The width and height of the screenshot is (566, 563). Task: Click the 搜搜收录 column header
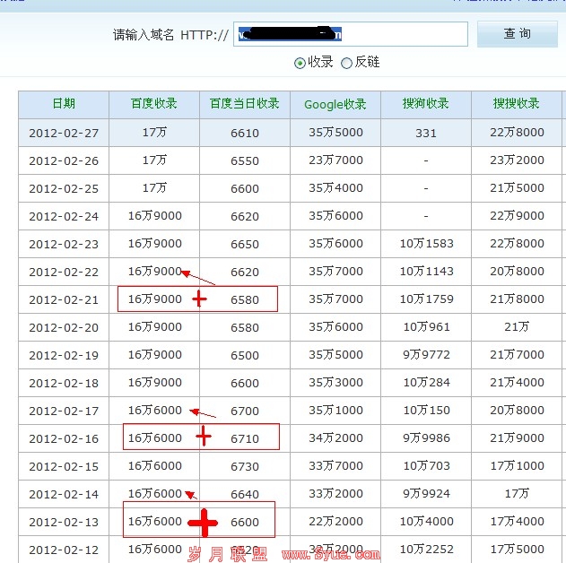[517, 104]
